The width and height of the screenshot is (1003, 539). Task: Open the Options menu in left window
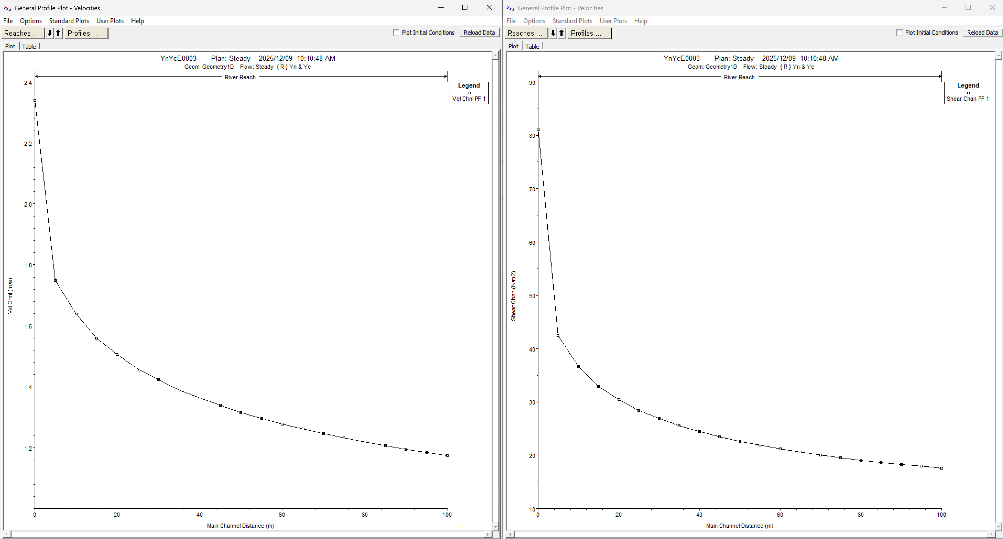(31, 21)
